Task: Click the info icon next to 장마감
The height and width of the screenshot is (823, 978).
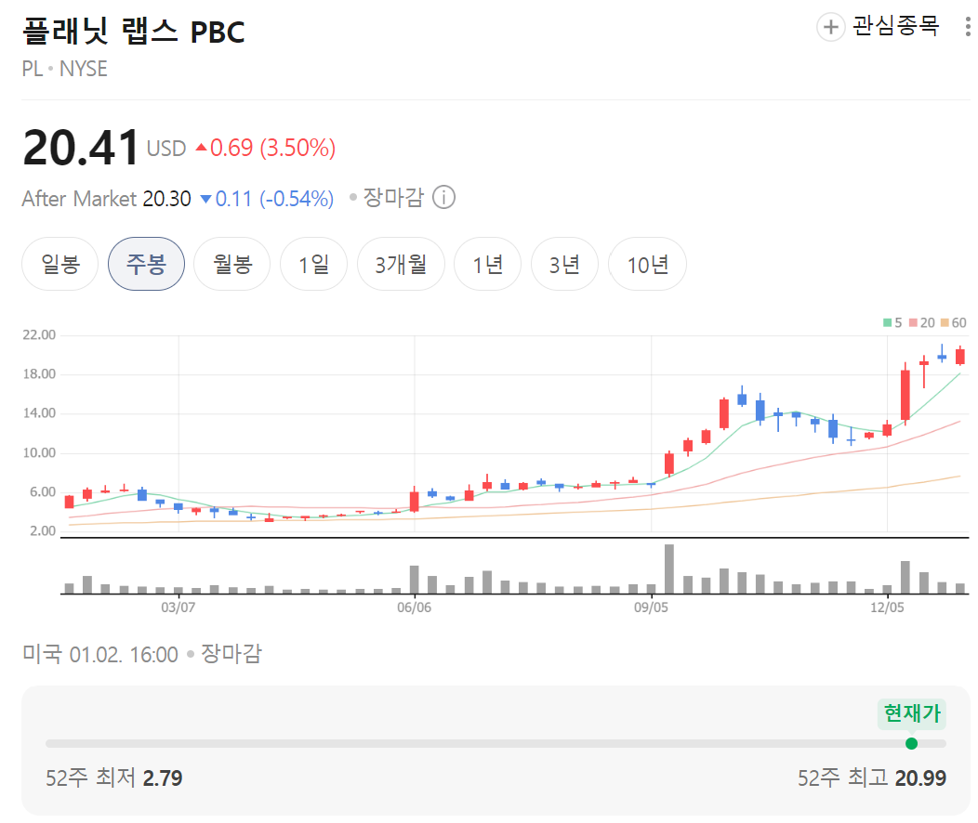Action: click(443, 198)
